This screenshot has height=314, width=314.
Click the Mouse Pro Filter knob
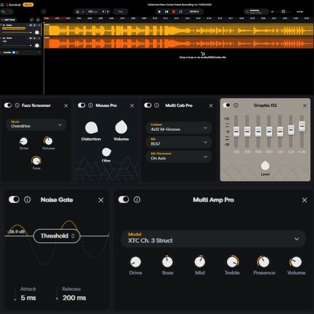[x=106, y=152]
